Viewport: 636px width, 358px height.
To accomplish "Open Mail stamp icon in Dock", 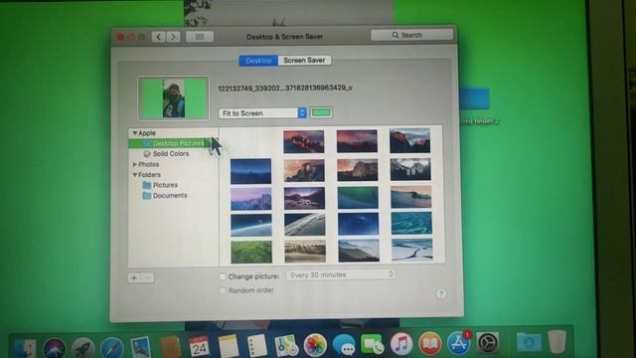I will (x=141, y=347).
